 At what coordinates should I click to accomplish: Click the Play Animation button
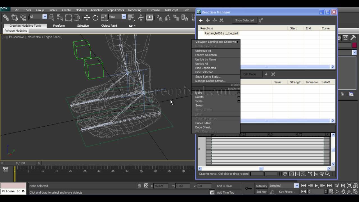(316, 185)
